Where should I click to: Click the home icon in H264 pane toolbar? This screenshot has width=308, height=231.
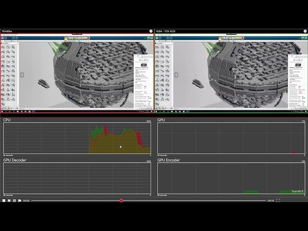pos(157,38)
